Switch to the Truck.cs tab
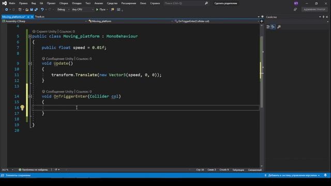 point(40,17)
